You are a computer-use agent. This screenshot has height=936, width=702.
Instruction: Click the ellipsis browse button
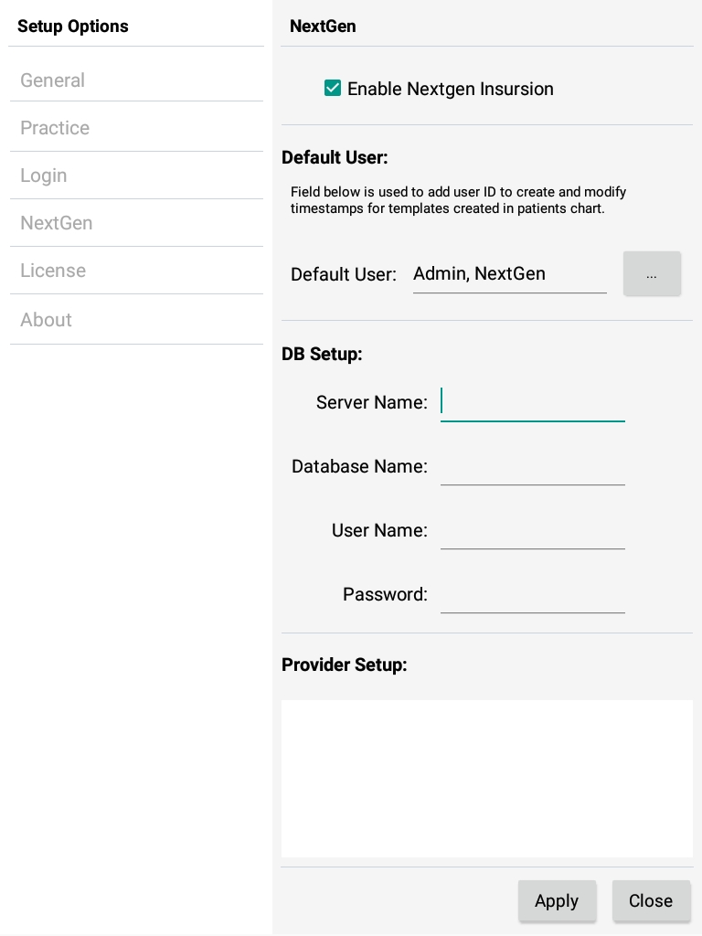point(652,274)
